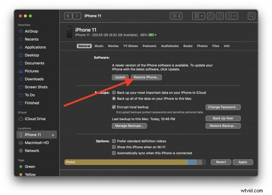Viewport: 272px width, 195px height.
Task: Select iPhone 11 under Locations
Action: [37, 135]
